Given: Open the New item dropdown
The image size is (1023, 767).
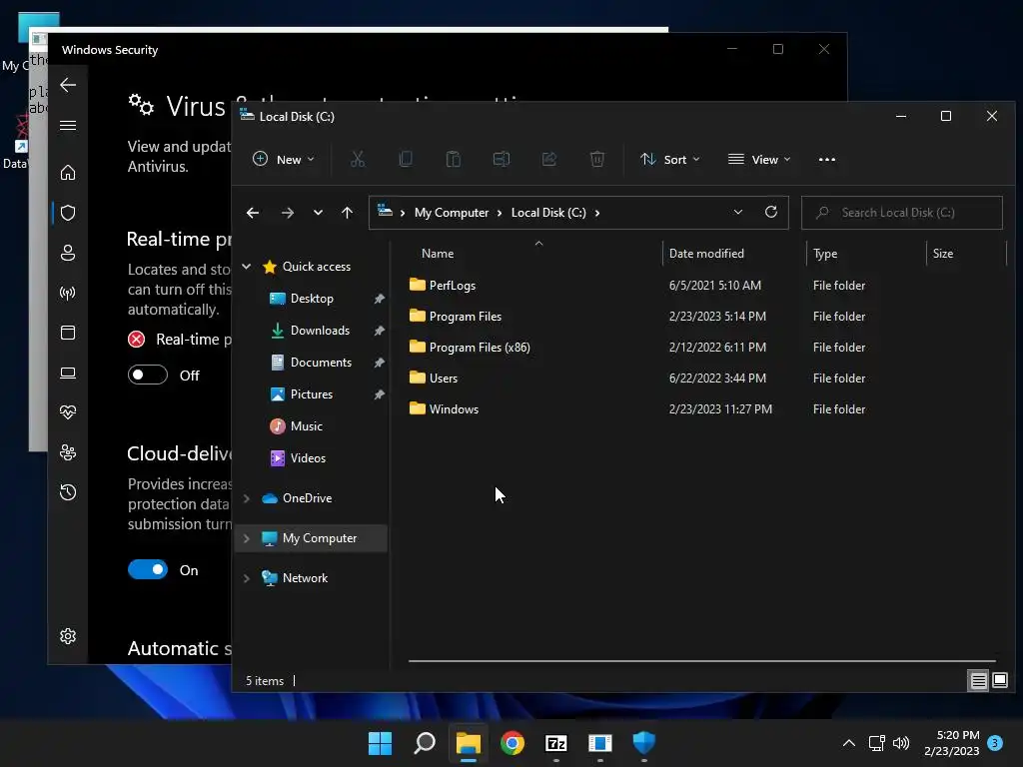Looking at the screenshot, I should 283,159.
